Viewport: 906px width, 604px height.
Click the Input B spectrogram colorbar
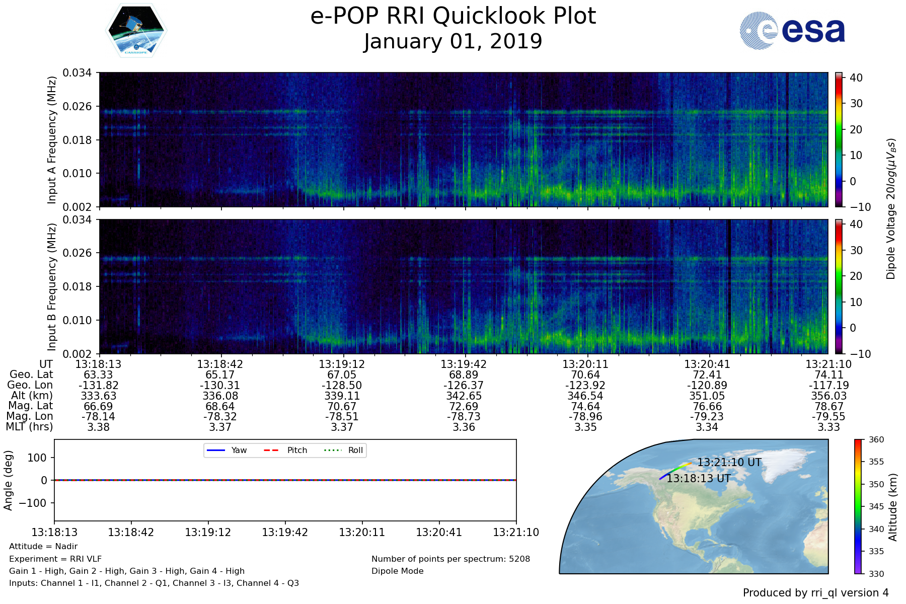pyautogui.click(x=839, y=286)
